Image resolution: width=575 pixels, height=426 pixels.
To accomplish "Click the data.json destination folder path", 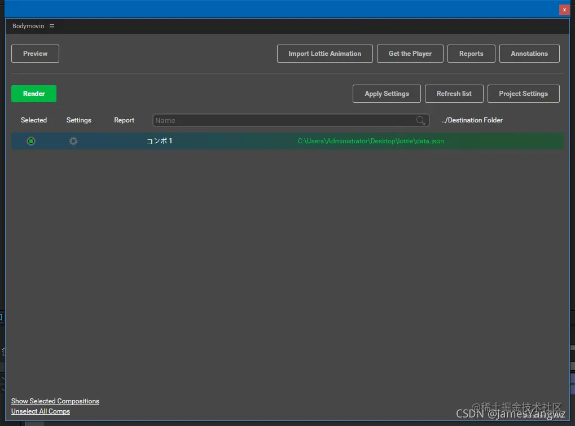I will 371,141.
